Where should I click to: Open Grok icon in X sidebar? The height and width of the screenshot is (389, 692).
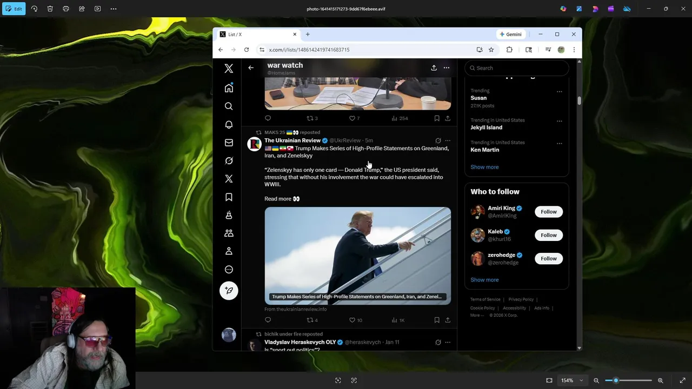[229, 160]
